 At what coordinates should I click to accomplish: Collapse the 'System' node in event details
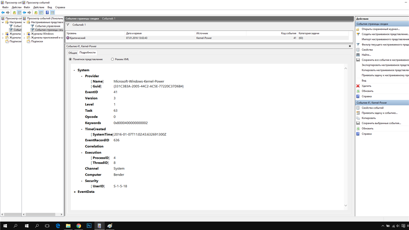tap(74, 70)
